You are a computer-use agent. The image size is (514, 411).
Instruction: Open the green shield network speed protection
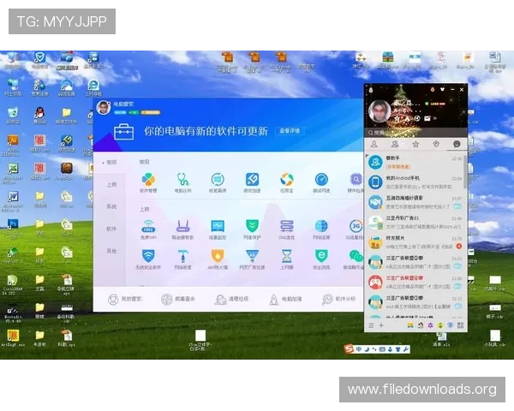coord(252,229)
